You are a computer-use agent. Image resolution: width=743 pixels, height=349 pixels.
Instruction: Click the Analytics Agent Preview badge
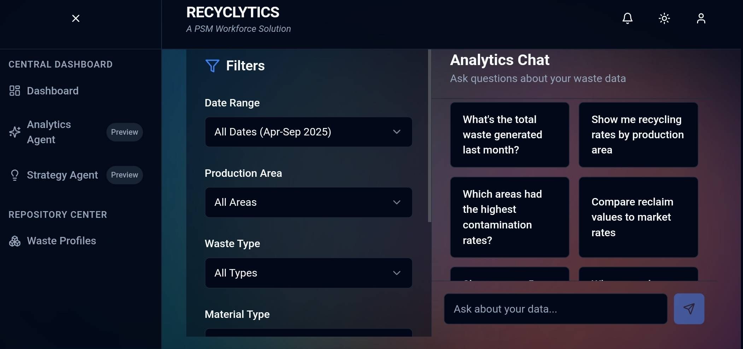point(124,132)
